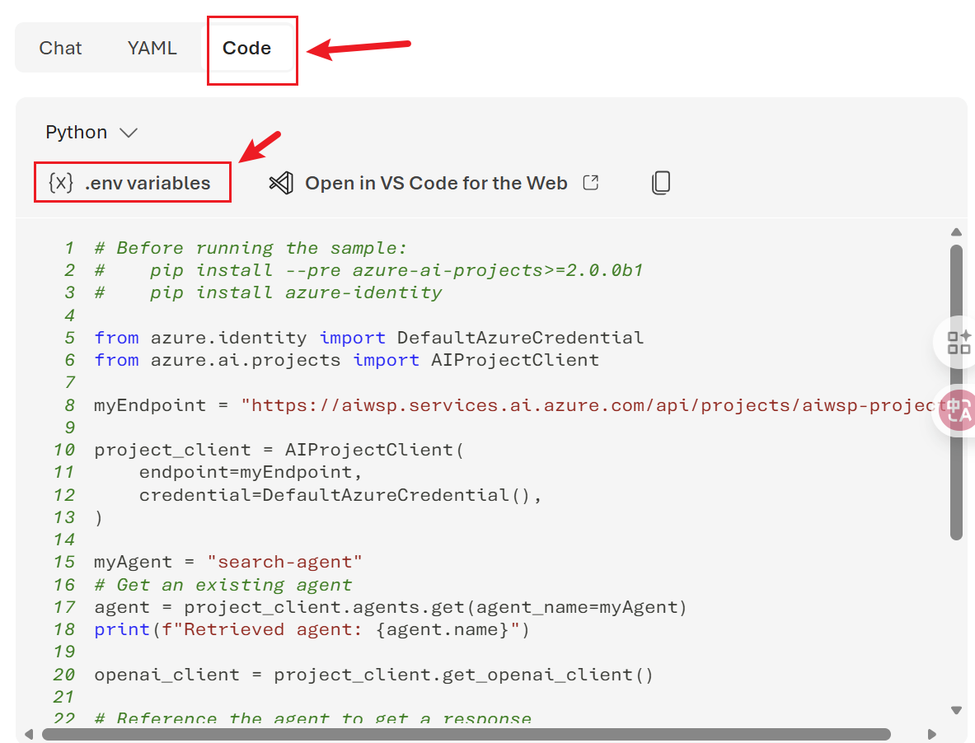
Task: Copy the code with the clipboard icon
Action: pyautogui.click(x=660, y=183)
